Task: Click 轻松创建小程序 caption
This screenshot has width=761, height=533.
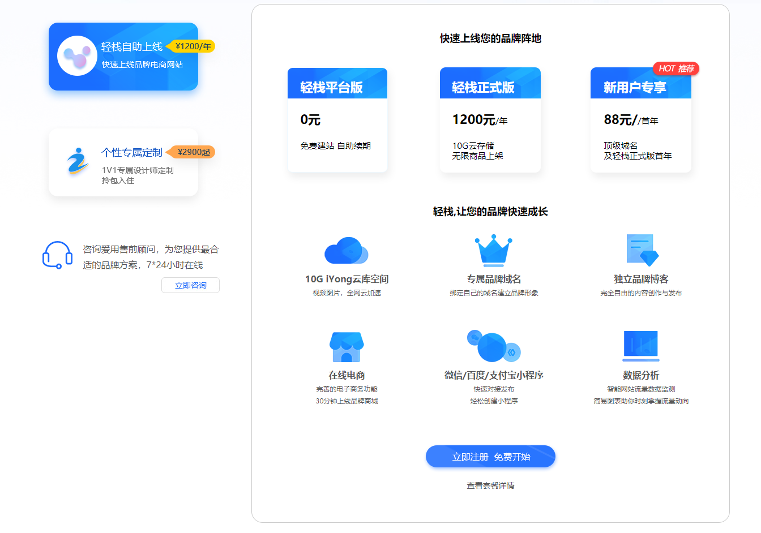Action: click(494, 401)
